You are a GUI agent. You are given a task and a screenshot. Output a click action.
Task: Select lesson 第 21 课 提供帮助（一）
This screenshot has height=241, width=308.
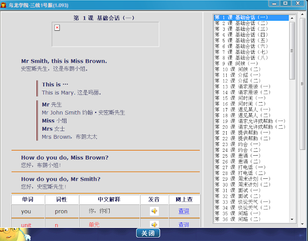point(251,133)
